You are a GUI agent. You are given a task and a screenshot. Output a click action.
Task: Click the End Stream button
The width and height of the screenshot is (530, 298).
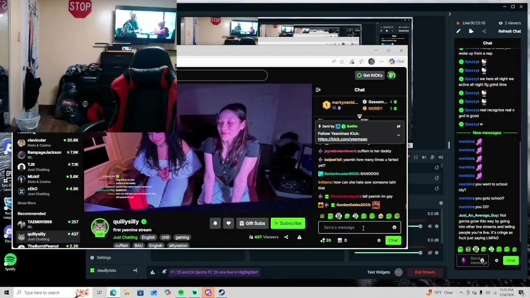pos(425,272)
